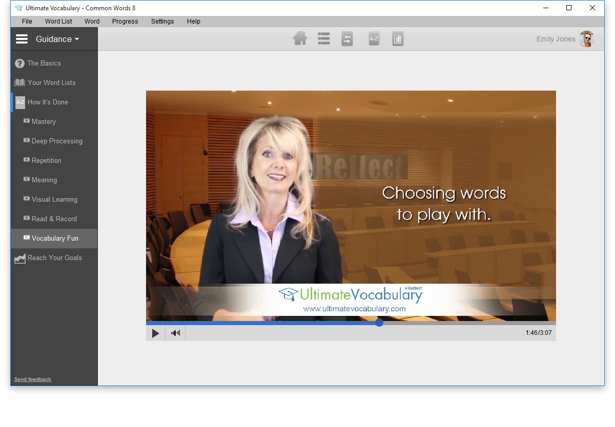615x427 pixels.
Task: Mute the video sound
Action: click(x=176, y=333)
